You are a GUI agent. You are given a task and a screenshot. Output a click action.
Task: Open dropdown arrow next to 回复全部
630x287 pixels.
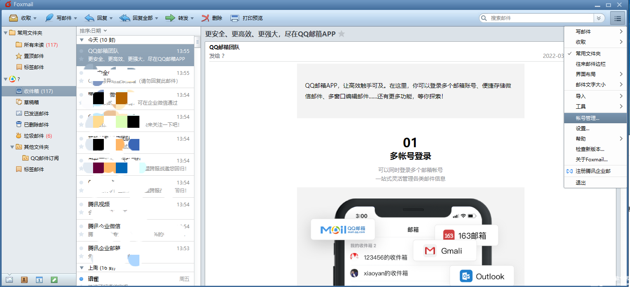point(156,18)
